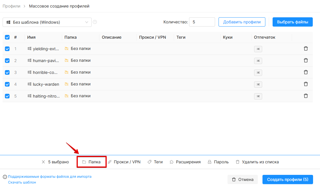Click the Теги column header
This screenshot has width=320, height=189.
[181, 37]
